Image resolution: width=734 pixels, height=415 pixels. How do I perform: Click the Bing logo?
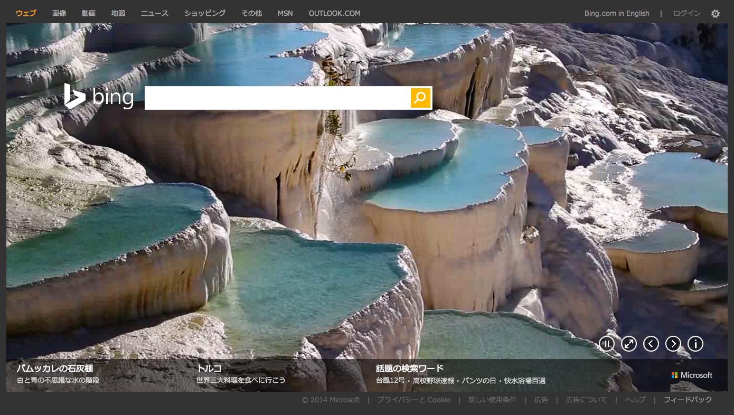tap(99, 97)
